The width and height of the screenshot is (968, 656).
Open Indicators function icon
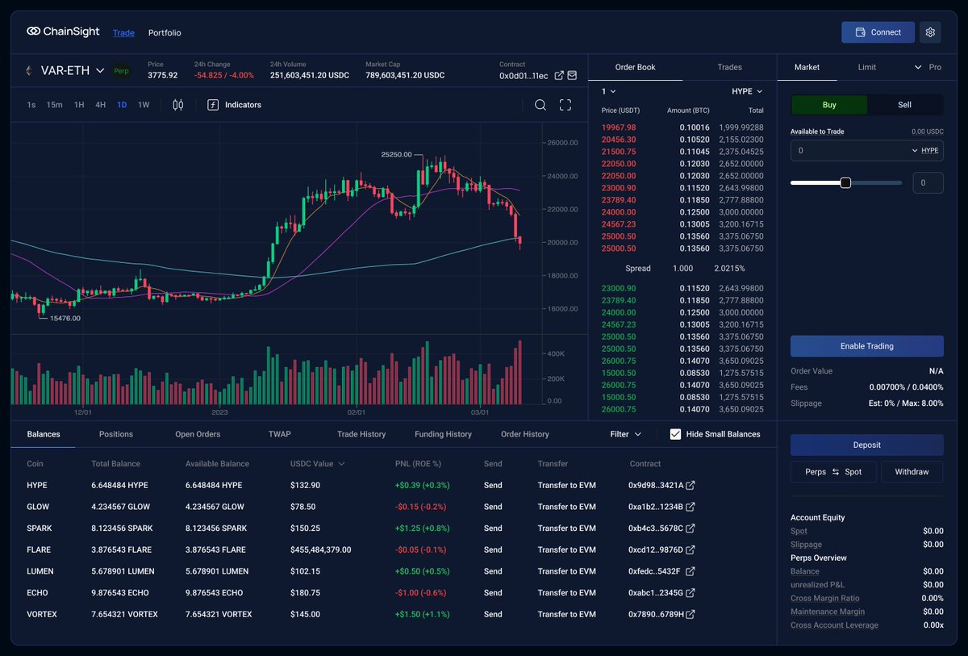[213, 105]
